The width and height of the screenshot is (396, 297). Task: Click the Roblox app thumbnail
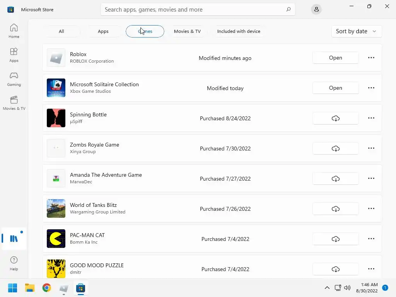(x=56, y=58)
